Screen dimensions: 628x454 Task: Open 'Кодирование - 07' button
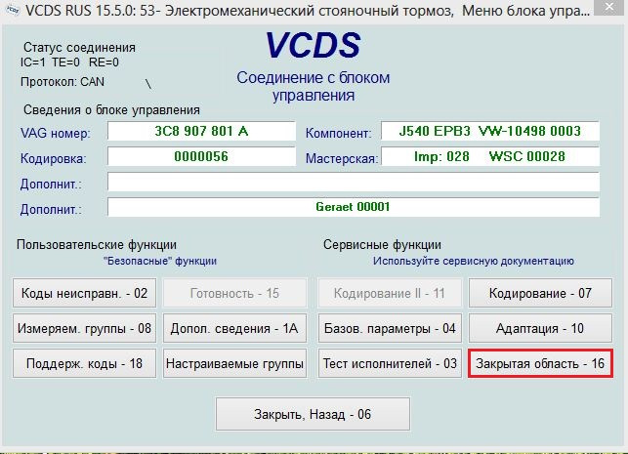tap(540, 293)
